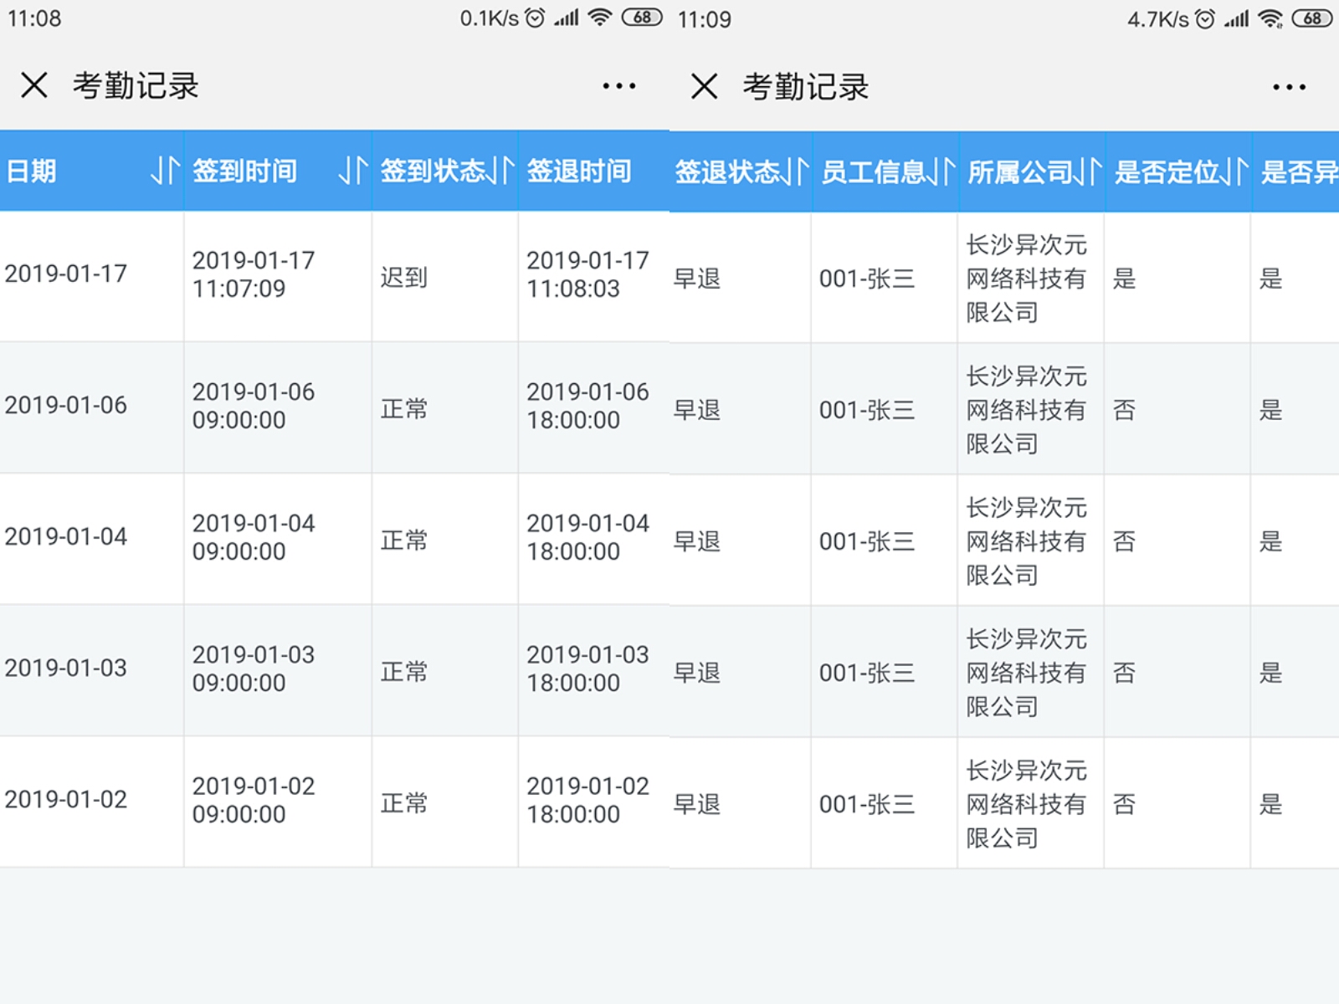Select 是 in the first row 是否定位 column
Image resolution: width=1339 pixels, height=1004 pixels.
click(1125, 278)
